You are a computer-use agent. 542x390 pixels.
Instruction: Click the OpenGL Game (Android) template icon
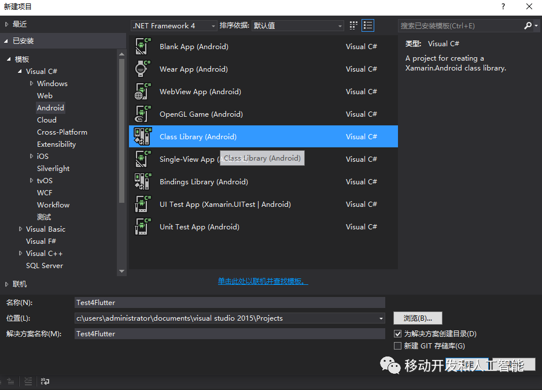pyautogui.click(x=143, y=114)
